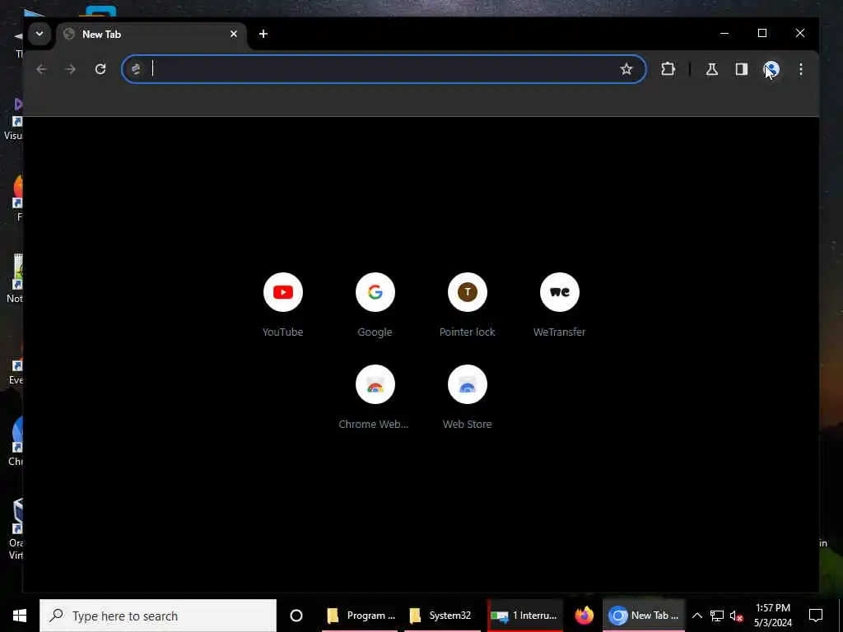Close the New Tab tab
The image size is (843, 632).
233,34
